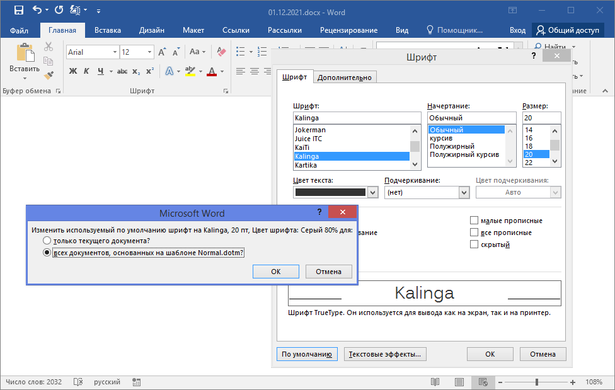Click Общий доступ share button
The width and height of the screenshot is (615, 390).
[x=568, y=30]
